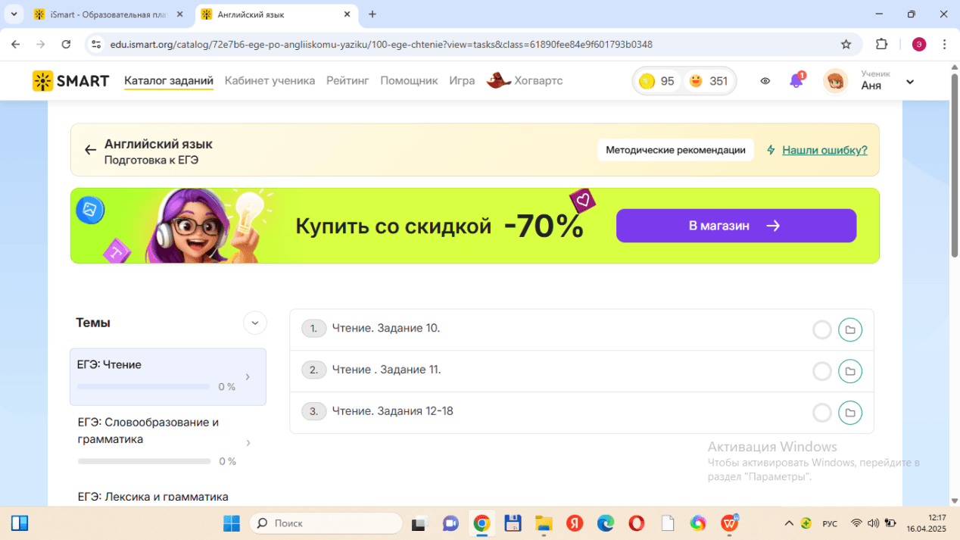Screen dimensions: 960x540
Task: Click the taskbar Поиск search box
Action: tap(326, 523)
